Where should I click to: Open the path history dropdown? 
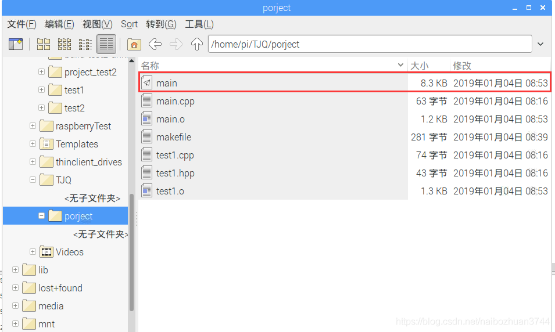540,44
